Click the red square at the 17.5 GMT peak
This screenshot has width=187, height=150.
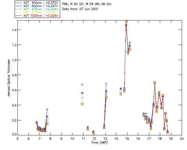(155, 83)
